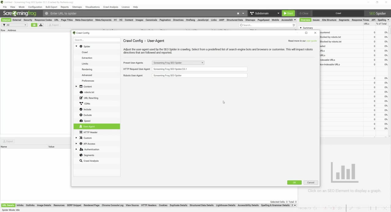Select Preferences under Spider
Image resolution: width=391 pixels, height=212 pixels.
[88, 81]
